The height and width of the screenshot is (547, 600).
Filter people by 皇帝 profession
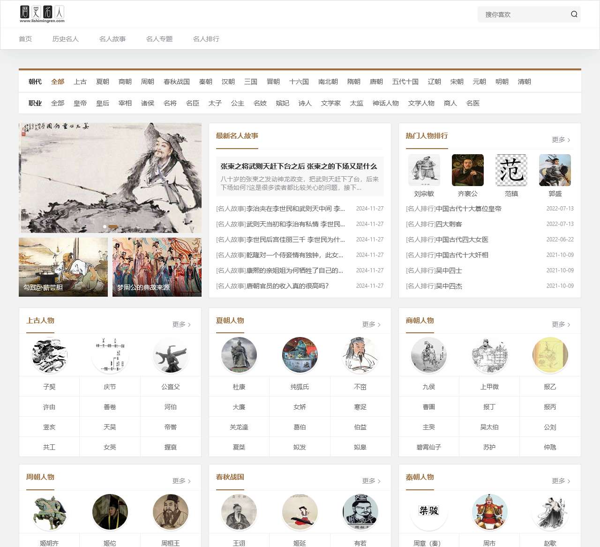[80, 103]
